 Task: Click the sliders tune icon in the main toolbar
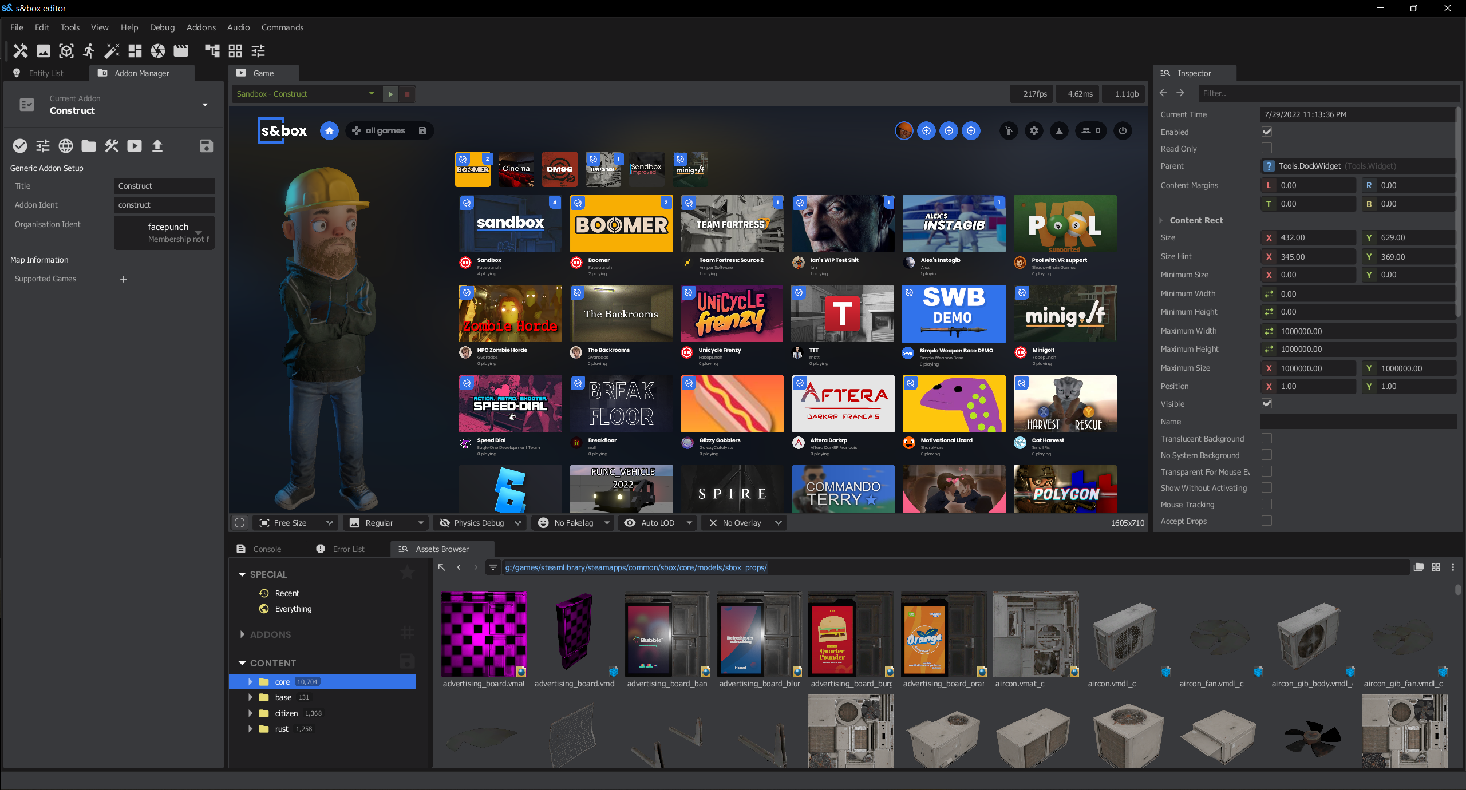pyautogui.click(x=258, y=51)
